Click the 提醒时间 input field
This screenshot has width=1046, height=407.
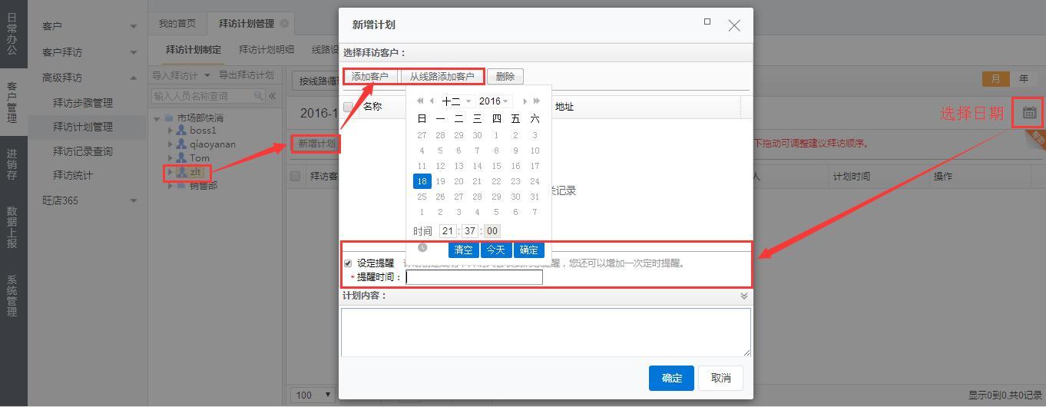point(474,277)
